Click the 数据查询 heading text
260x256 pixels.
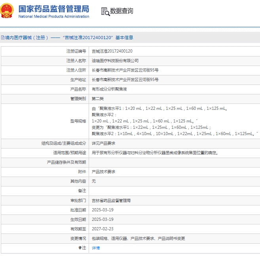121,11
